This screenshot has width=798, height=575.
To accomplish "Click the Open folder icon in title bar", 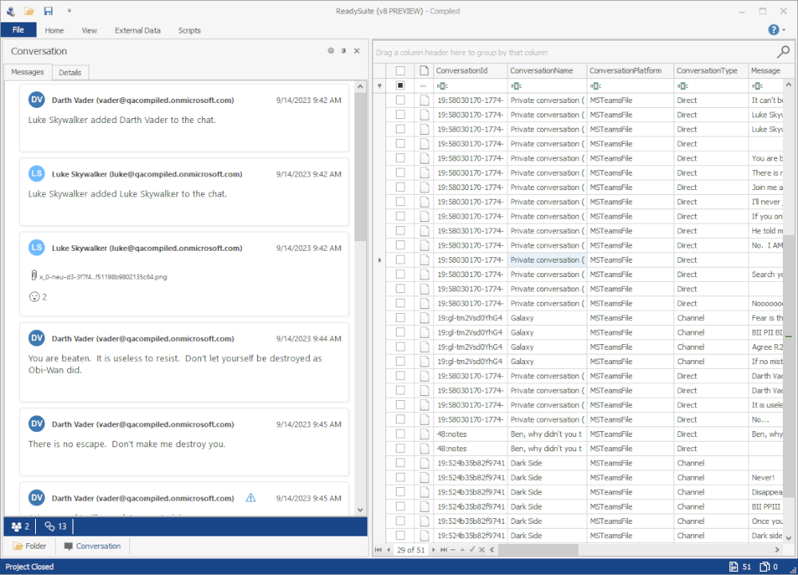I will (x=30, y=11).
